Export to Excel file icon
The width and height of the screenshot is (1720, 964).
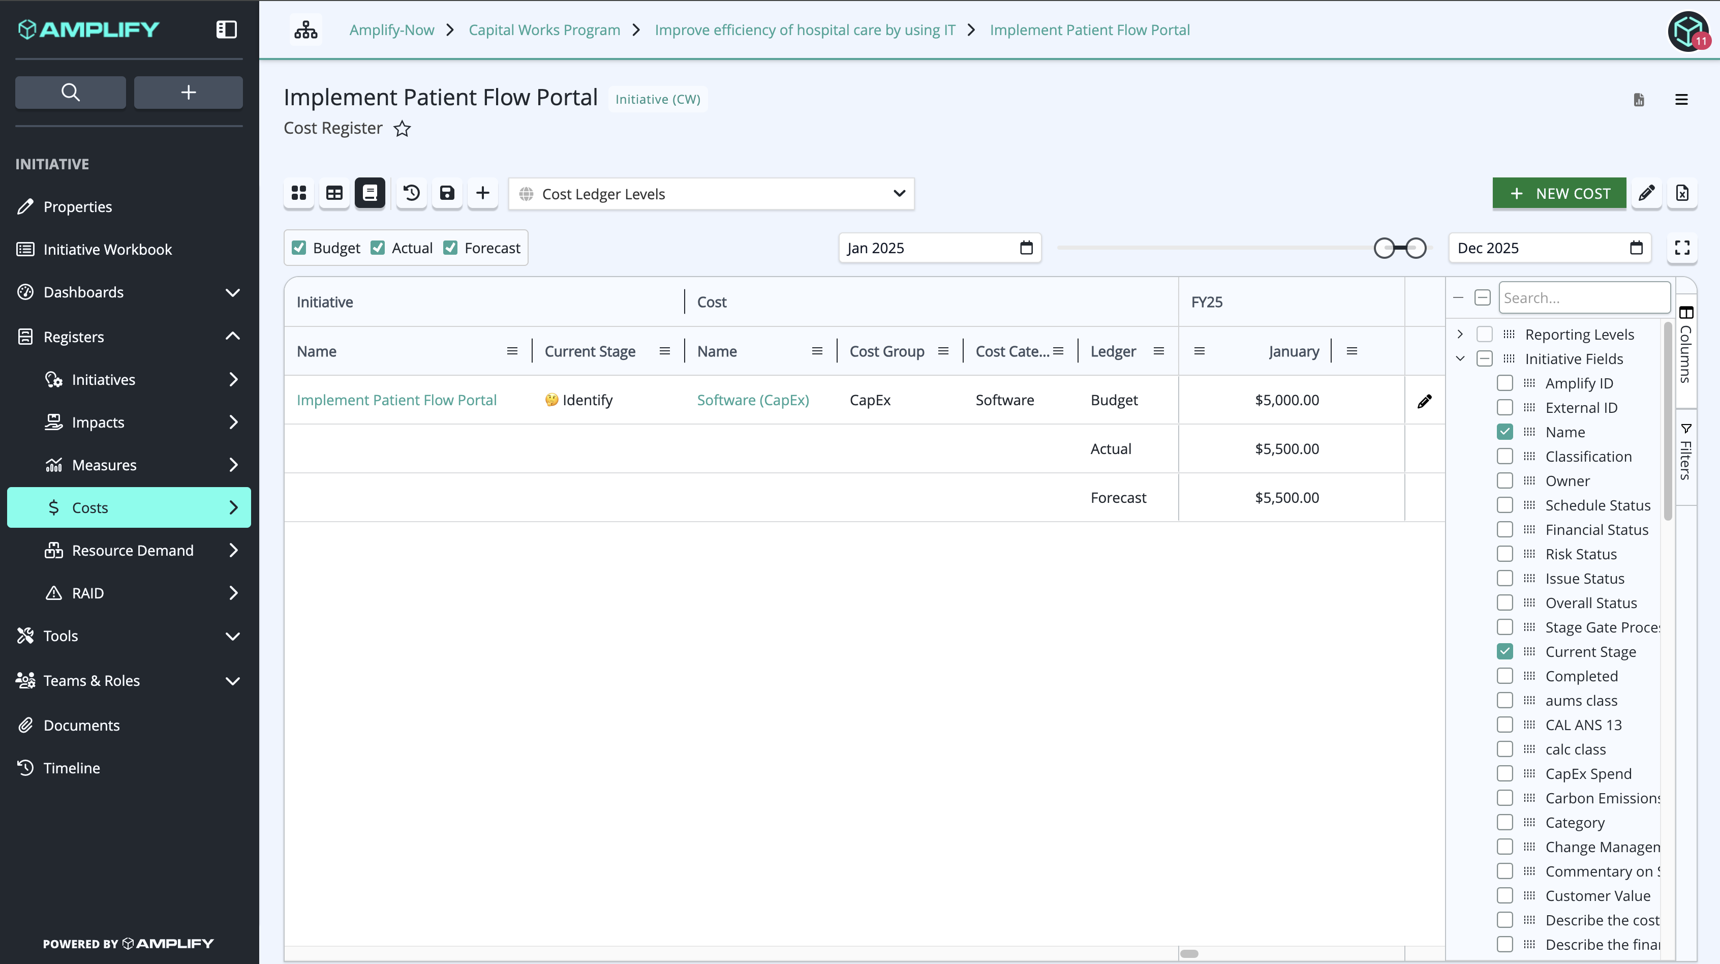pyautogui.click(x=1682, y=193)
